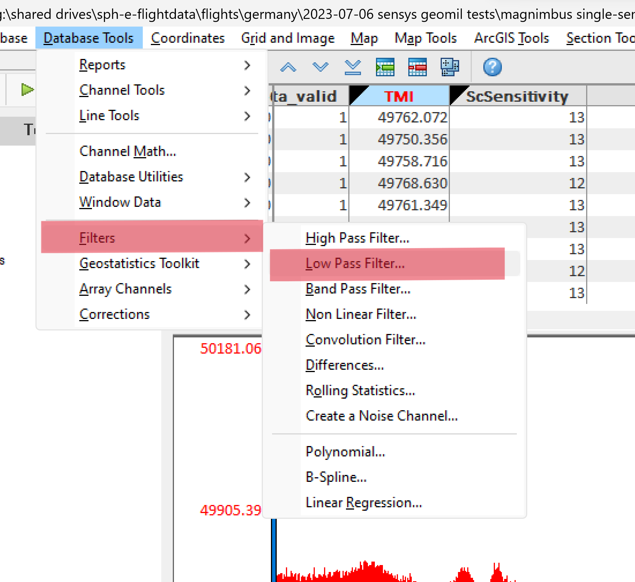Open the Low Pass Filter dialog
The height and width of the screenshot is (582, 635).
click(355, 263)
